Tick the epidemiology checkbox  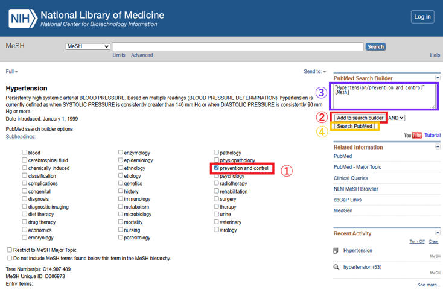pos(121,160)
